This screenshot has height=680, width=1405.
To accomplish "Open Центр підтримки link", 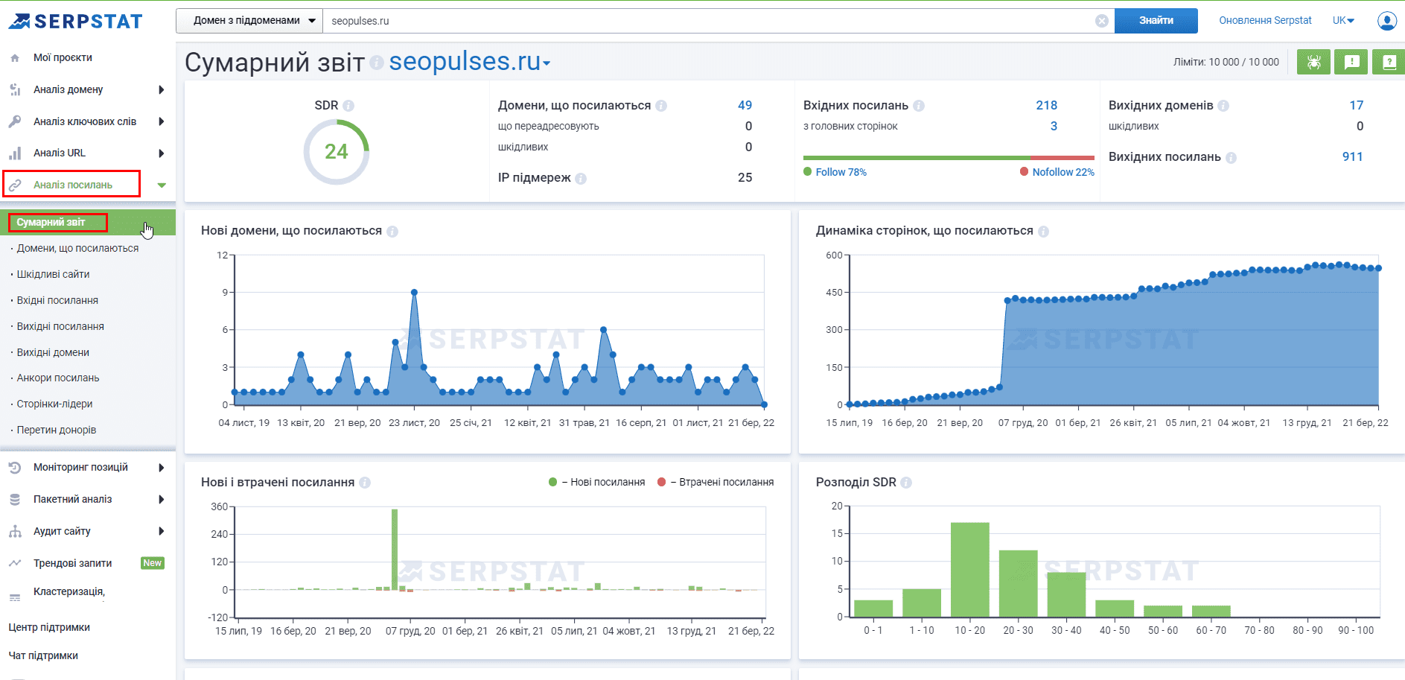I will [x=49, y=628].
